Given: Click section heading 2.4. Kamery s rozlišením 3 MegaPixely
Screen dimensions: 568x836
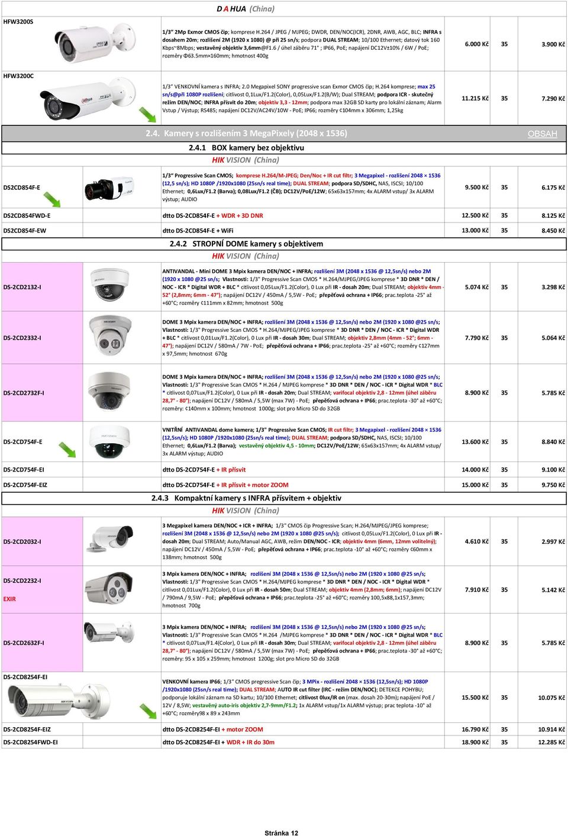Looking at the screenshot, I should click(247, 134).
